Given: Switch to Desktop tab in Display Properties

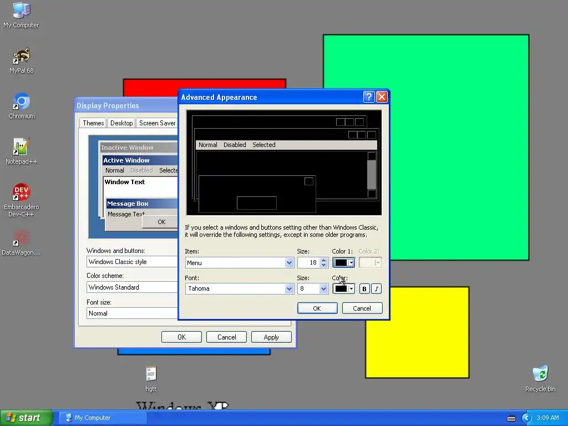Looking at the screenshot, I should [121, 123].
